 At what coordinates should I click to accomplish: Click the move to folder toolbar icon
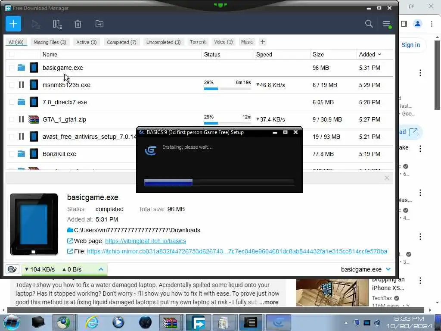click(x=99, y=24)
